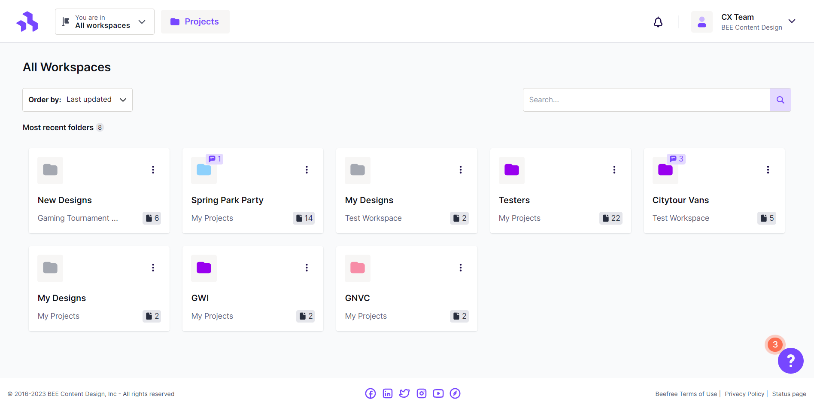Open the help question mark widget

coord(790,361)
